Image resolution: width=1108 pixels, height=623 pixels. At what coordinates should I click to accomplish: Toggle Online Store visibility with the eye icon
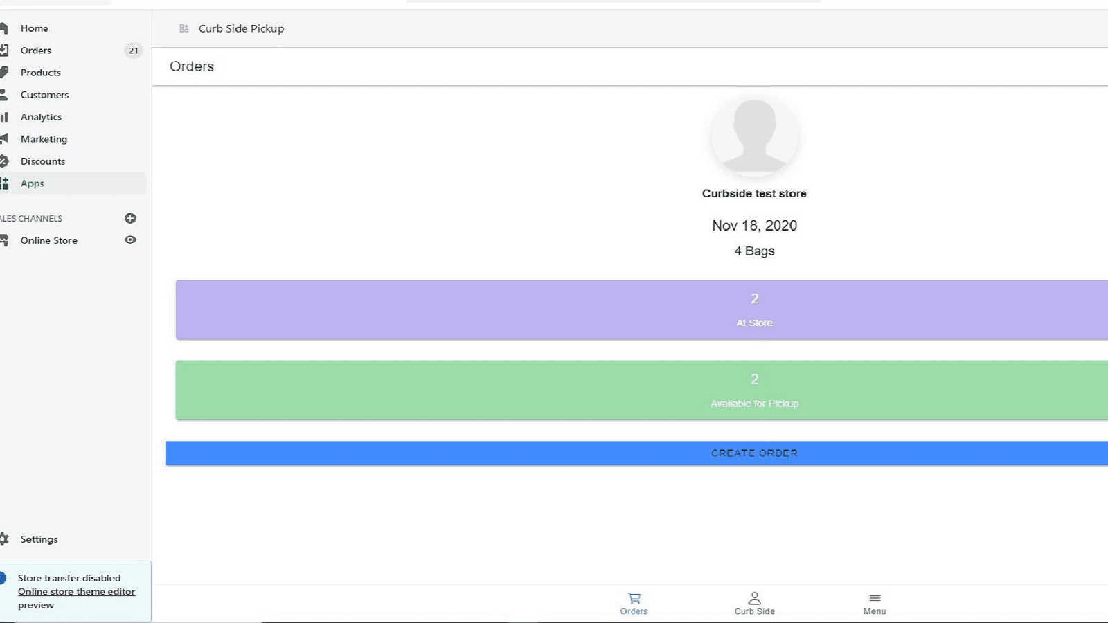[130, 240]
